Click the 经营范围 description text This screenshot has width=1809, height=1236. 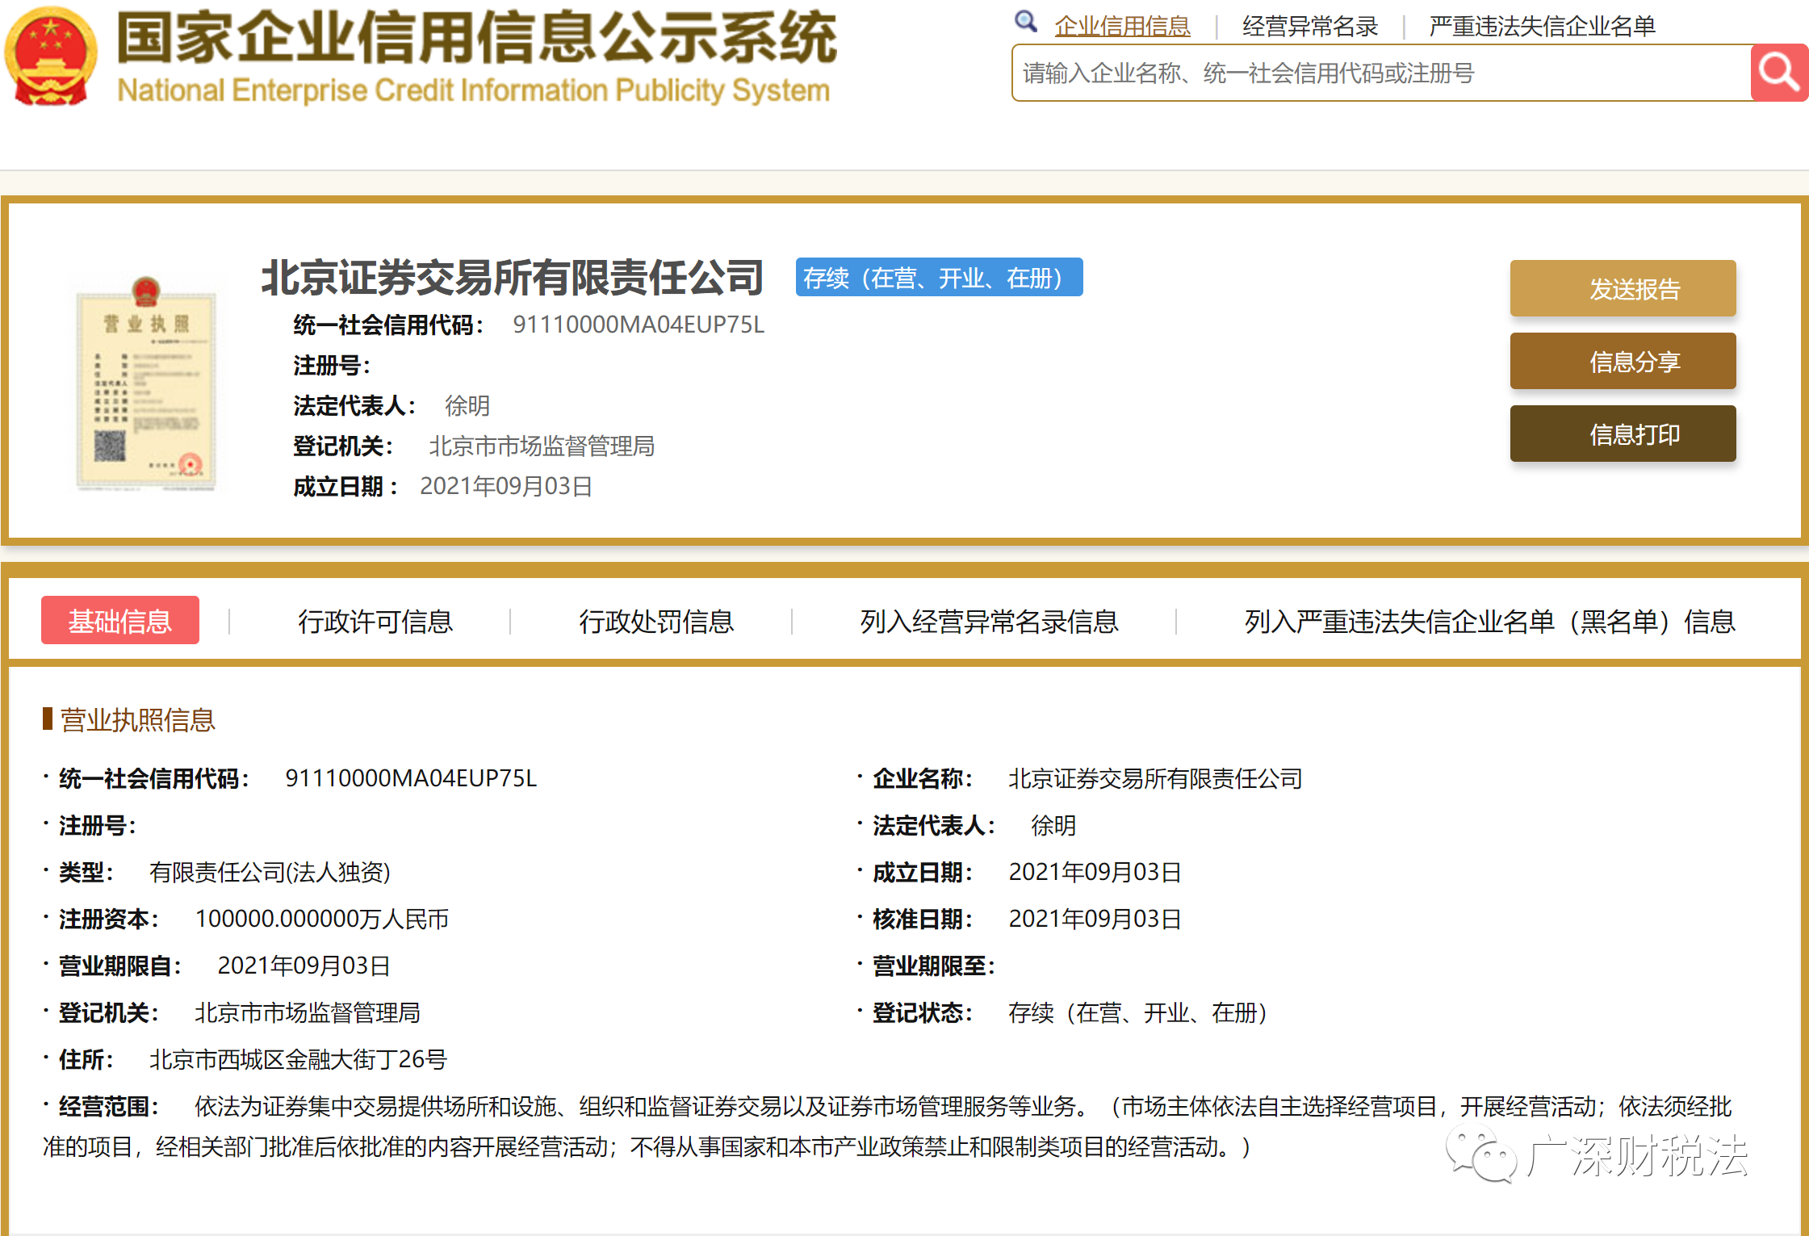pos(888,1126)
